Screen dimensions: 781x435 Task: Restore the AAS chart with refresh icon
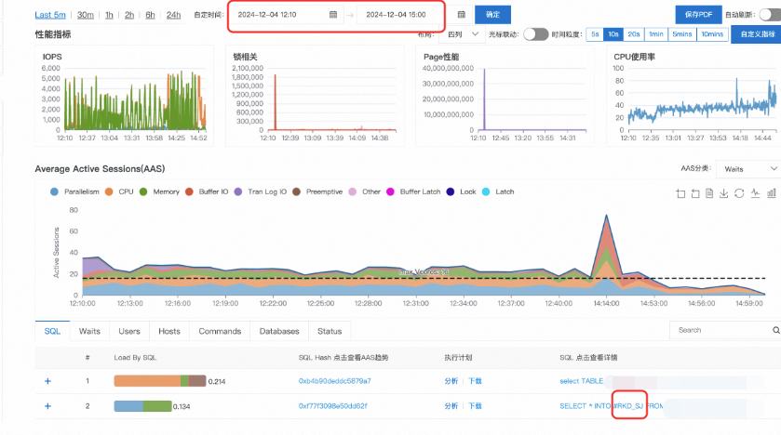tap(739, 193)
